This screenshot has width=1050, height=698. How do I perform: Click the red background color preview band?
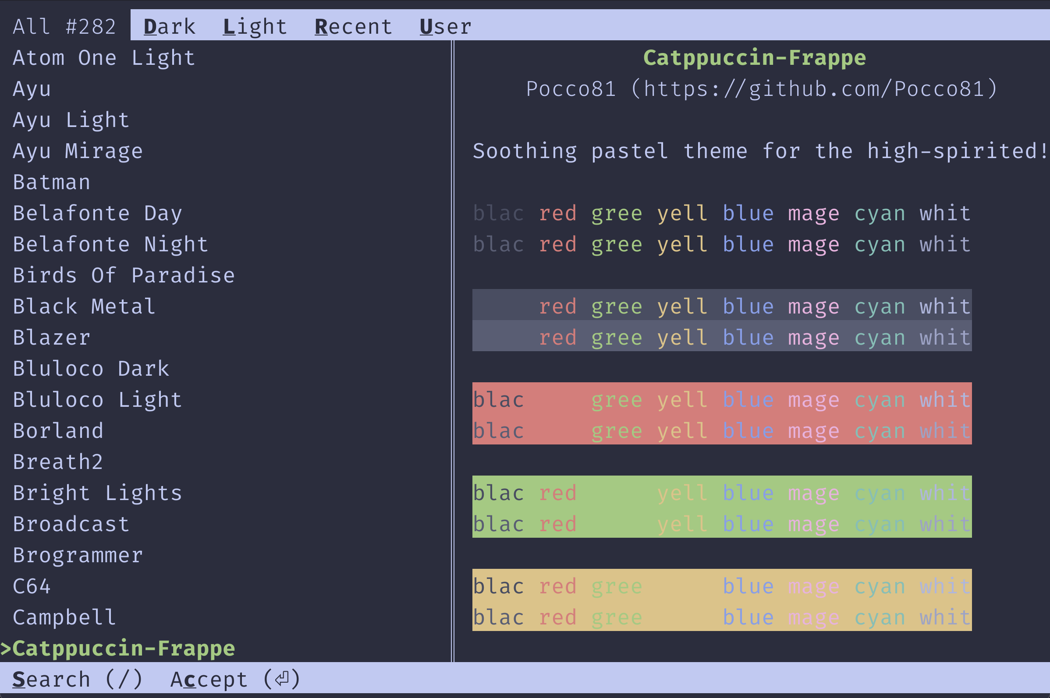point(722,413)
